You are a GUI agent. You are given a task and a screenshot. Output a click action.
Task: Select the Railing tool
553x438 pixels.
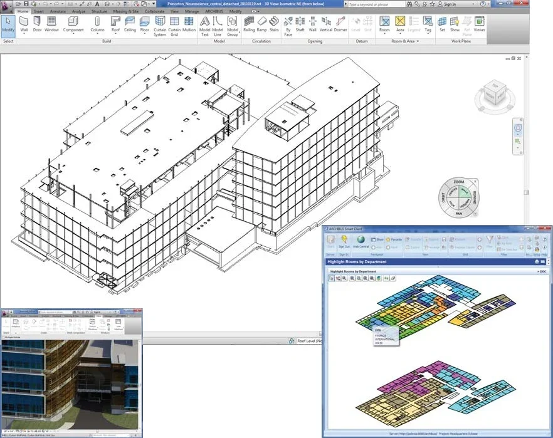tap(249, 24)
